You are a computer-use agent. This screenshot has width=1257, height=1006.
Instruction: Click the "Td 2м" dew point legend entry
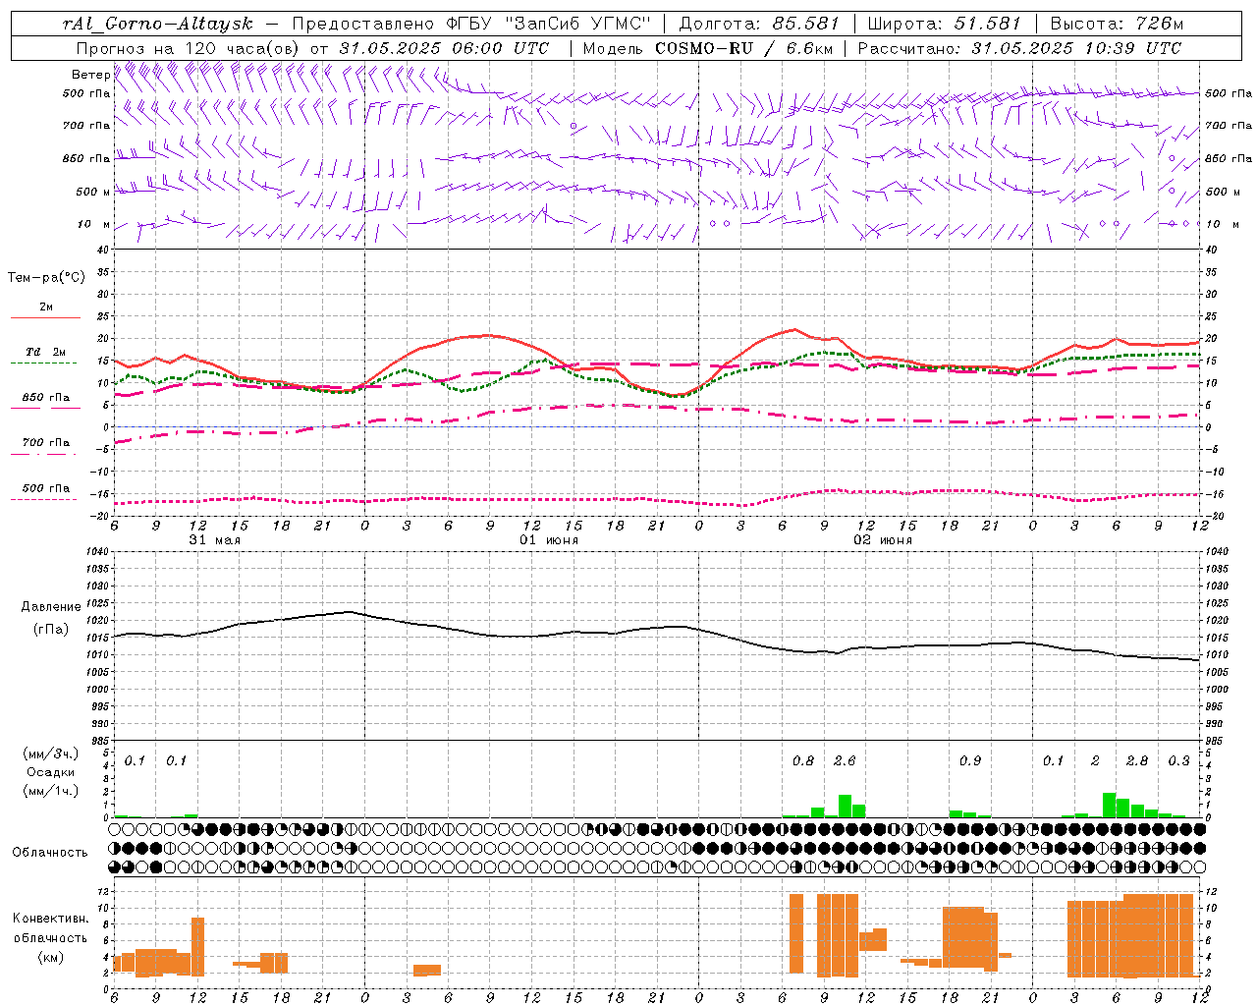point(45,352)
